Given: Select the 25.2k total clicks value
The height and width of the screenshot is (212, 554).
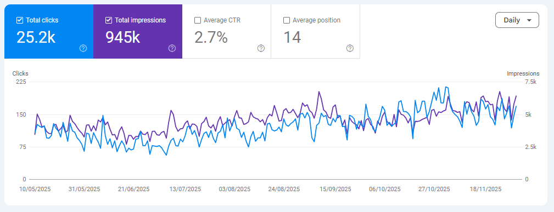Looking at the screenshot, I should pos(36,37).
